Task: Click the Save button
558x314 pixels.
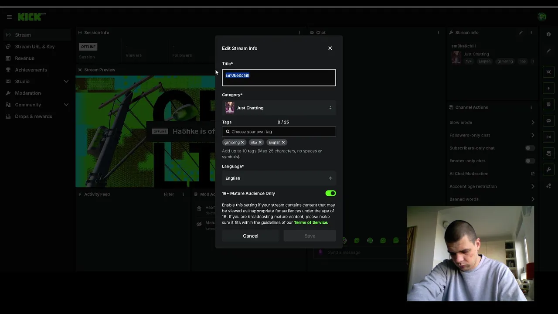Action: pos(310,236)
